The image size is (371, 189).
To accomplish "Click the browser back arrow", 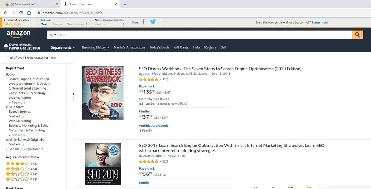I will click(5, 13).
